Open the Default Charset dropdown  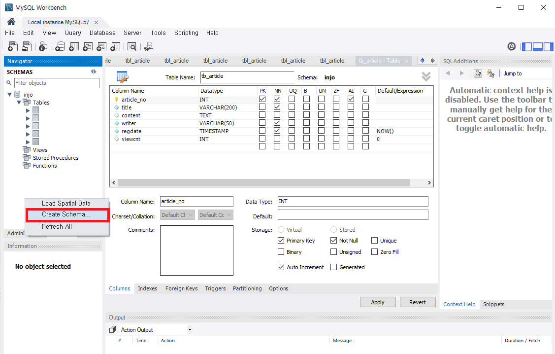[x=177, y=215]
